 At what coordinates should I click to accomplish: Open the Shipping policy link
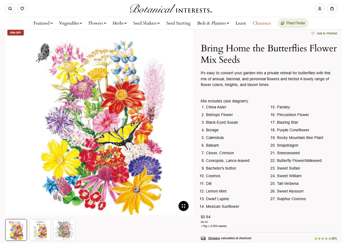(x=214, y=238)
